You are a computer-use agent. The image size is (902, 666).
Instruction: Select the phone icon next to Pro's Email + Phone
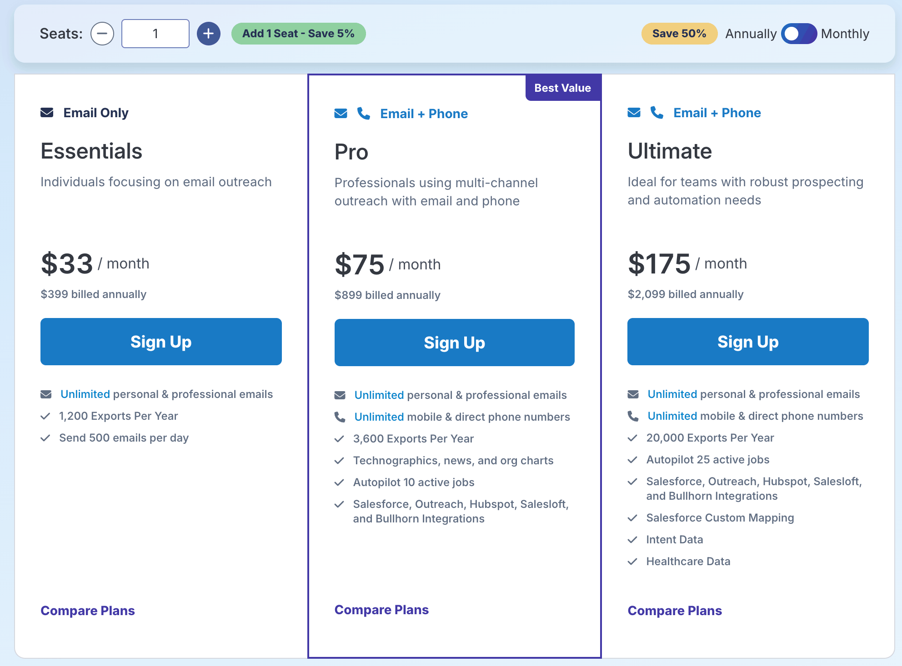point(364,114)
